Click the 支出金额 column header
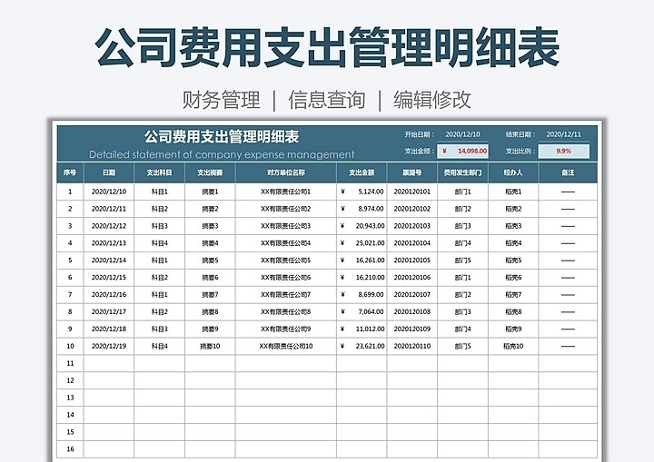Viewport: 654px width, 462px height. [x=362, y=172]
